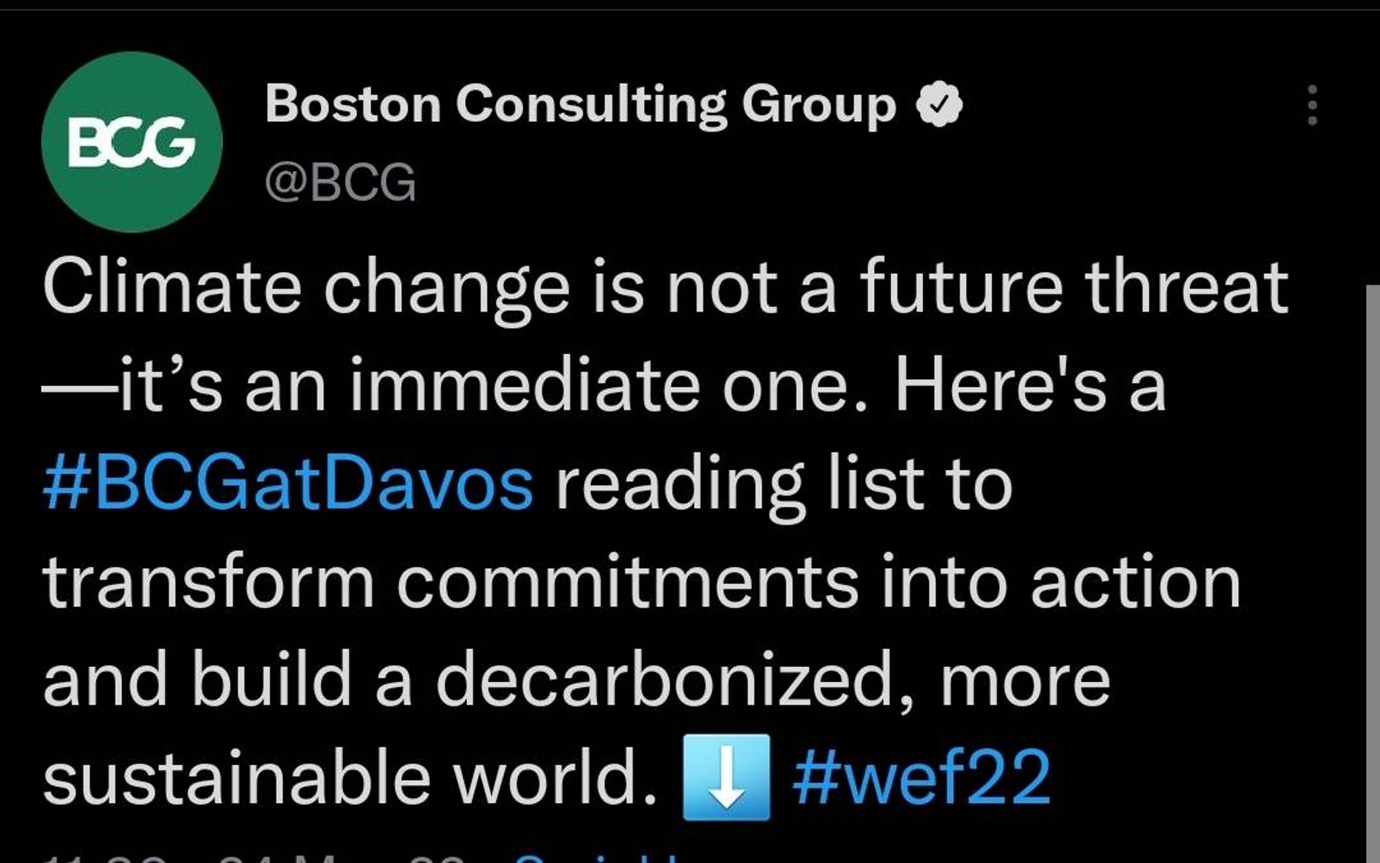Click the partially visible timestamp at the bottom

pyautogui.click(x=253, y=858)
